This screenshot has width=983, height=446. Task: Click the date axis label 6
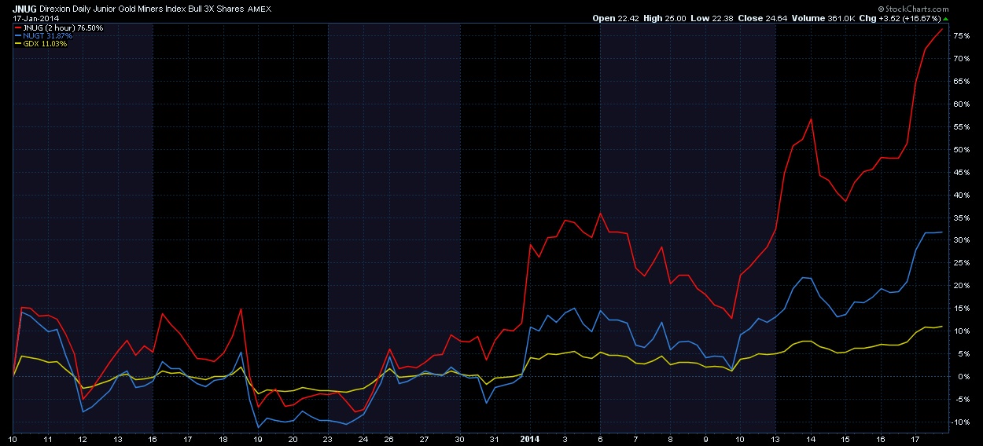click(x=599, y=441)
